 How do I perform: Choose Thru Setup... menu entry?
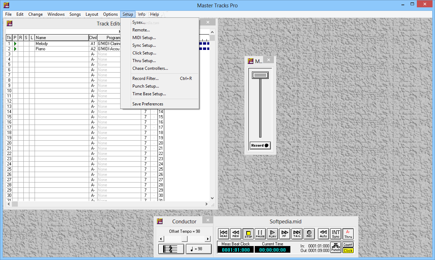coord(160,61)
